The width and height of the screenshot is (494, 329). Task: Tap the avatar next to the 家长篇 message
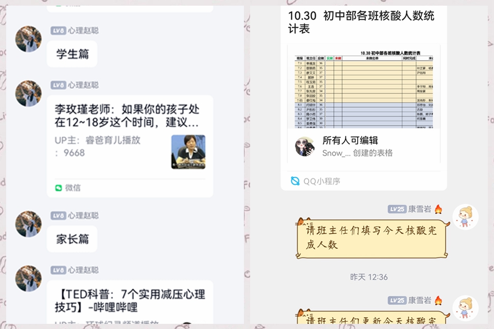[28, 224]
